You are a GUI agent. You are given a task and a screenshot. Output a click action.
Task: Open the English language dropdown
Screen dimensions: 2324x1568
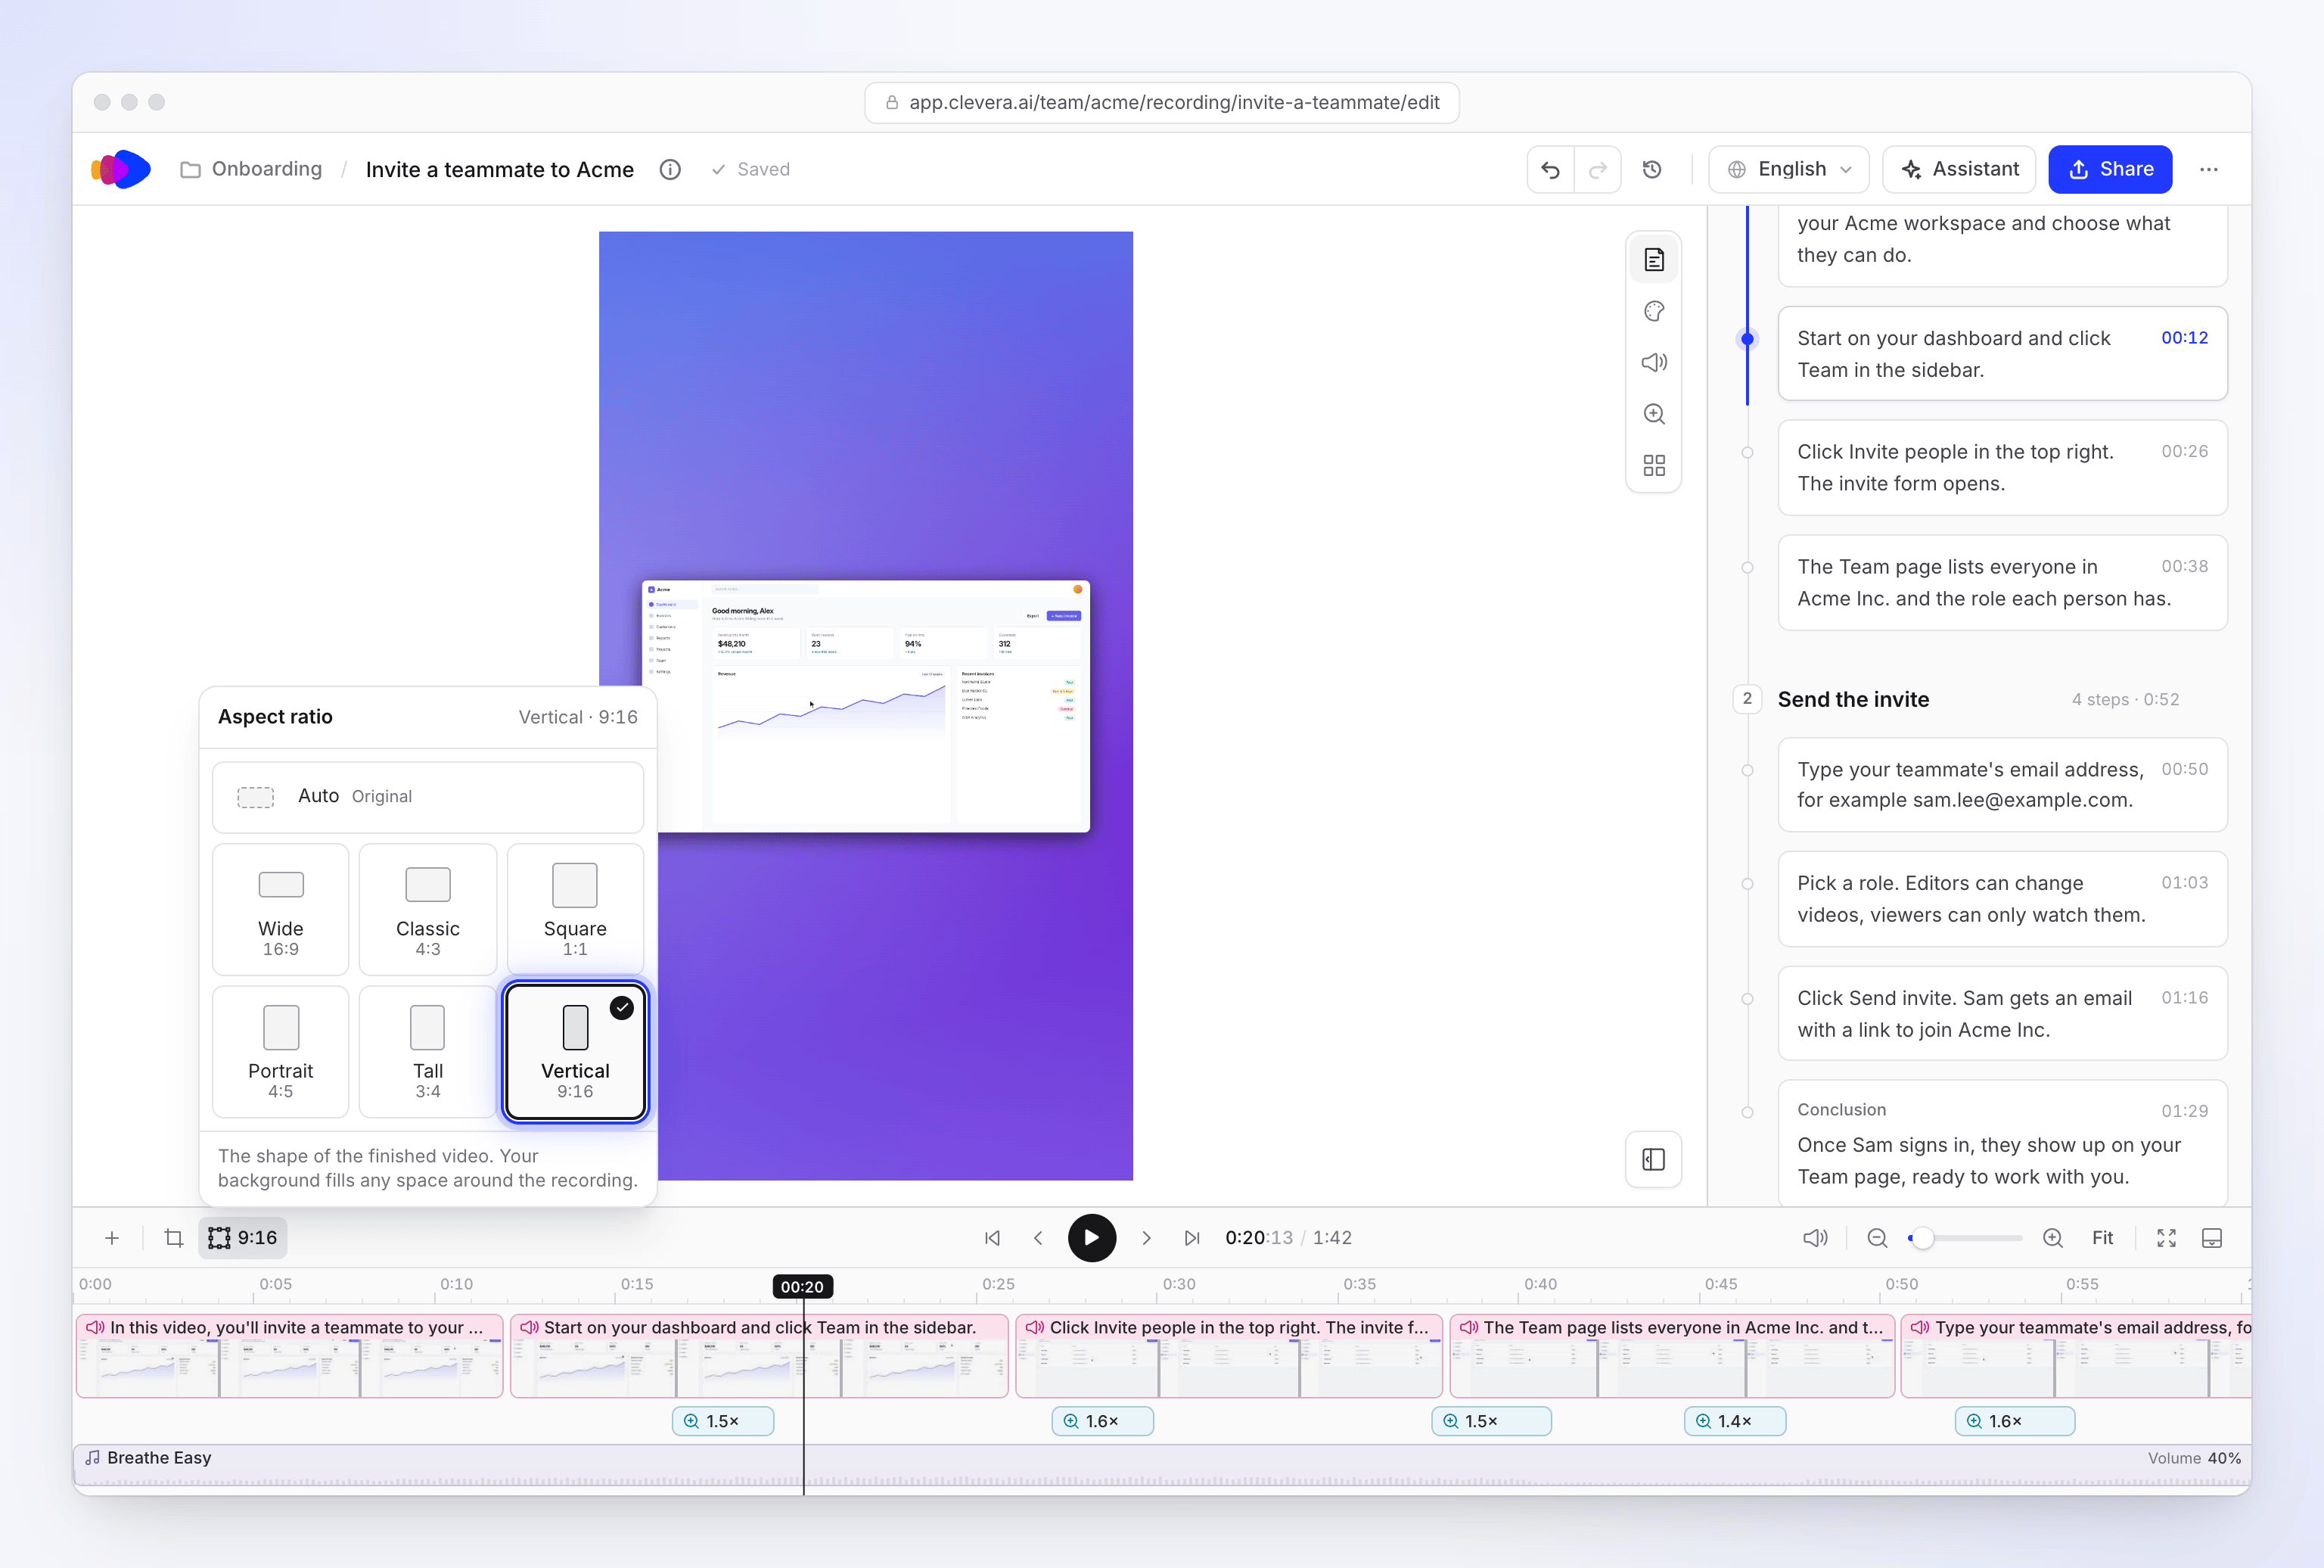click(x=1788, y=169)
